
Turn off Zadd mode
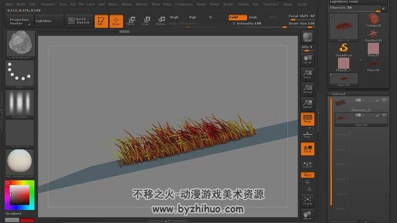pos(237,17)
